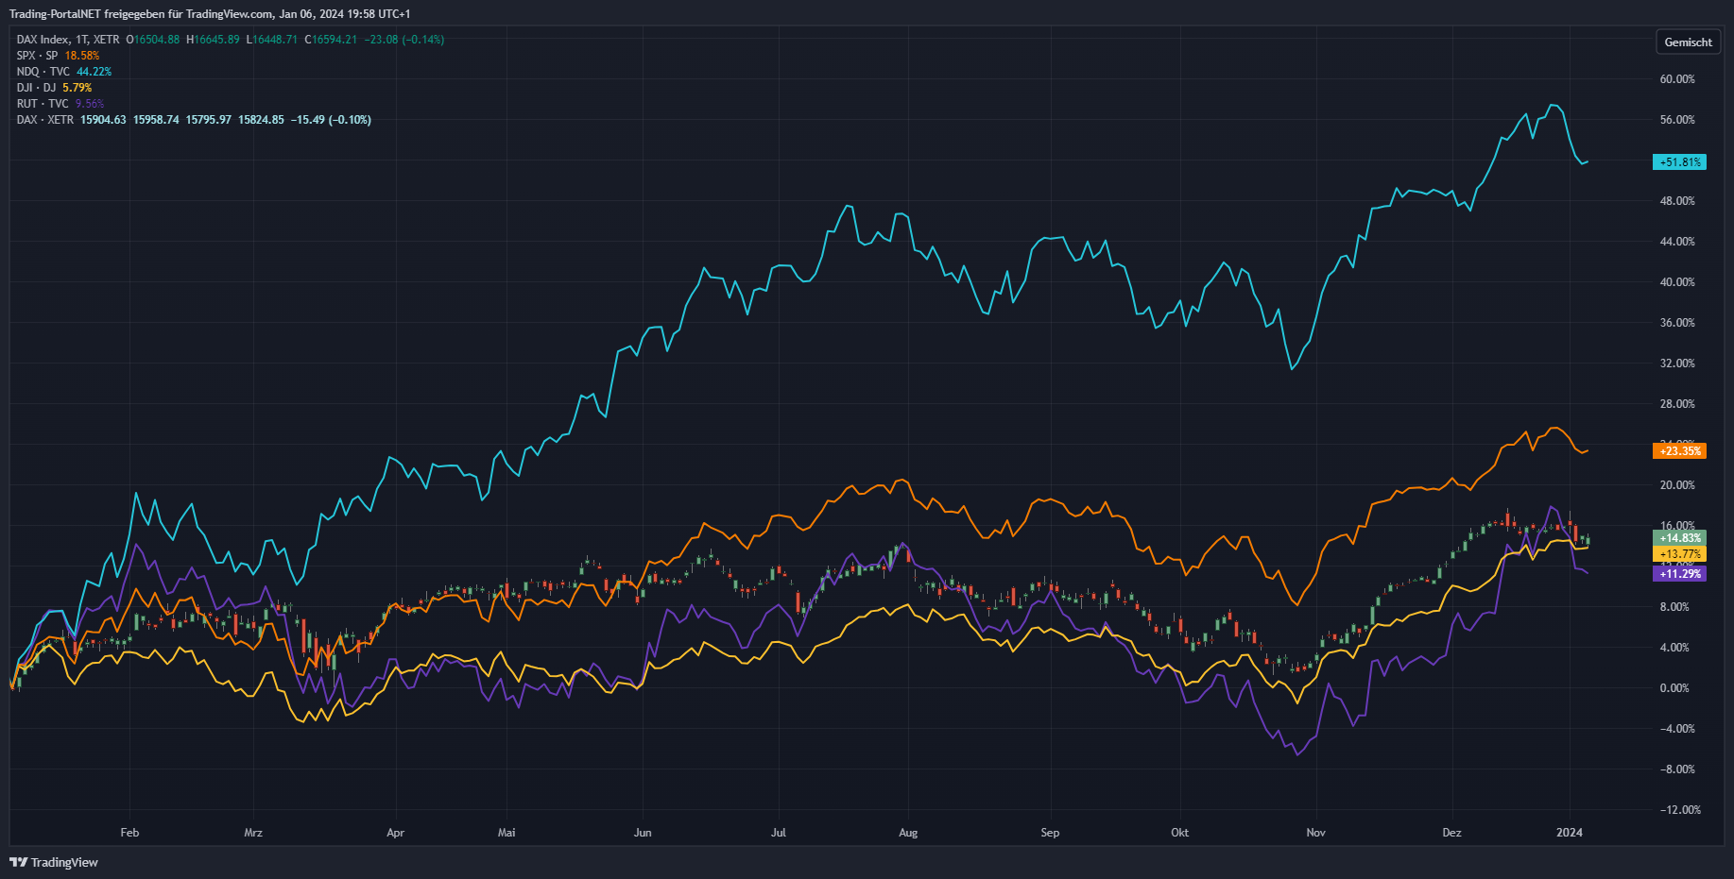Image resolution: width=1734 pixels, height=879 pixels.
Task: Click the 2024 label on time axis
Action: 1569,833
